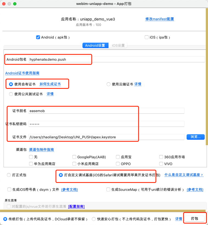208x225 pixels.
Task: Switch to the iOS设置 tab
Action: [118, 46]
